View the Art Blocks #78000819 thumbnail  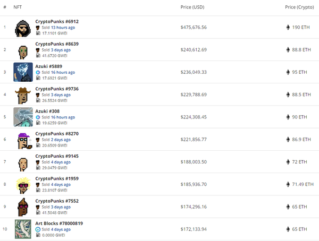[x=23, y=229]
